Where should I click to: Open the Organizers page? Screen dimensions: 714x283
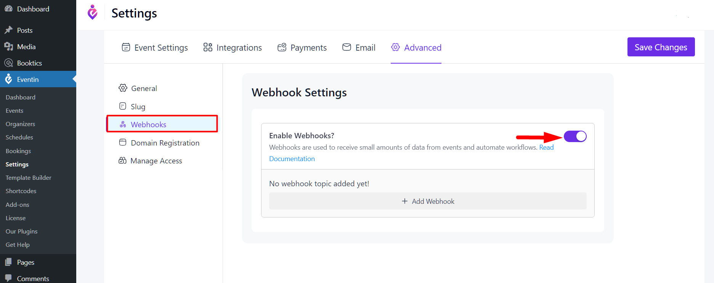pyautogui.click(x=20, y=124)
